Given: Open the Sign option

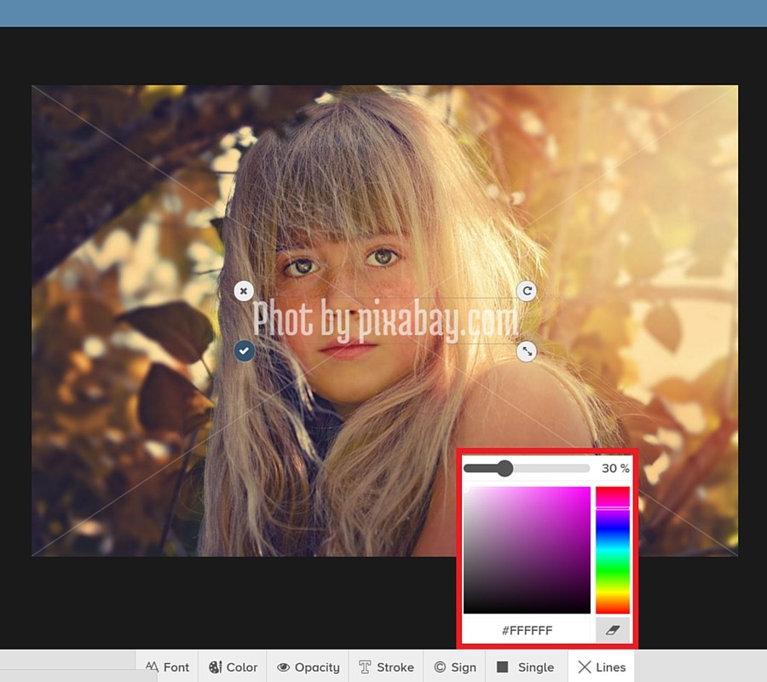Looking at the screenshot, I should [455, 667].
